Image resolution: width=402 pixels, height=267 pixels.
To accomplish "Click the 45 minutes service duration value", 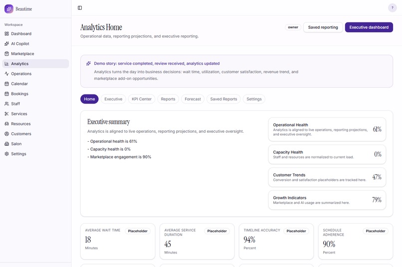I will (x=168, y=244).
